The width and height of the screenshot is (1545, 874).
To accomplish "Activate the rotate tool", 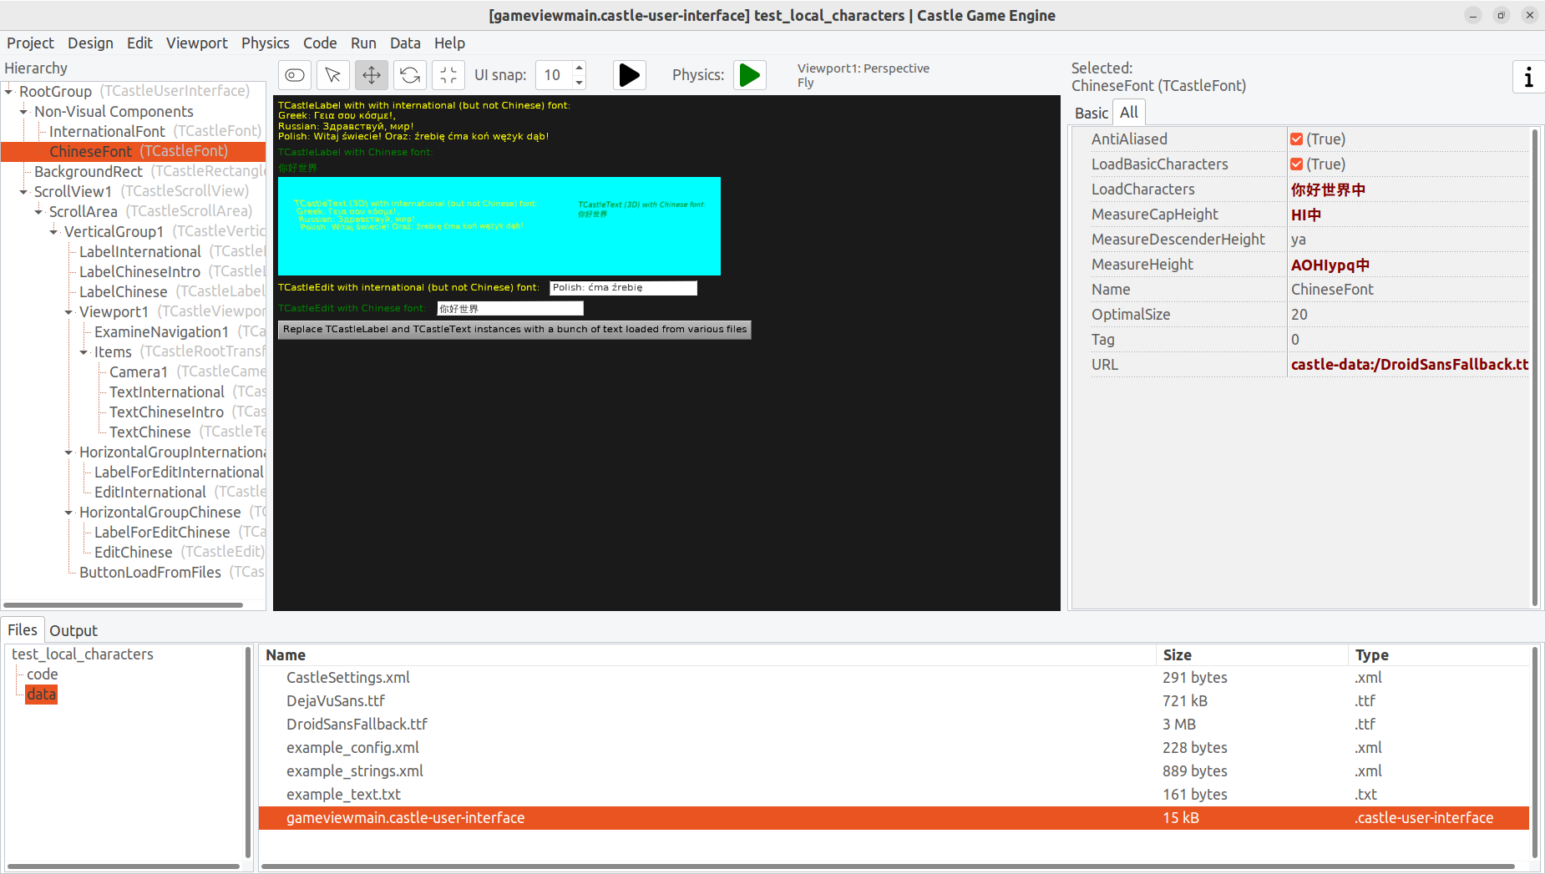I will [410, 75].
